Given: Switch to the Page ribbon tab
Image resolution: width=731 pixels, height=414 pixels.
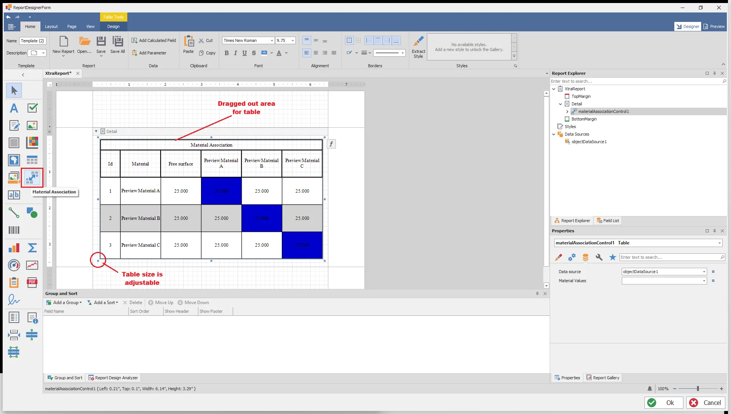Looking at the screenshot, I should [x=72, y=26].
